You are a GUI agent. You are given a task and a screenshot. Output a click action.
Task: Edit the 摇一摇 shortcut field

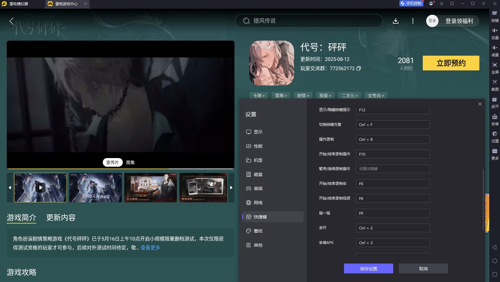(x=393, y=213)
